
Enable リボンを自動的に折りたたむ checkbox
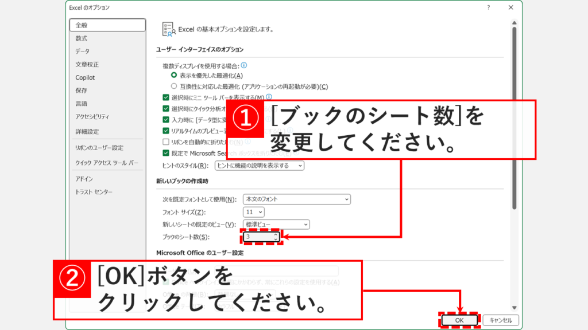(165, 142)
